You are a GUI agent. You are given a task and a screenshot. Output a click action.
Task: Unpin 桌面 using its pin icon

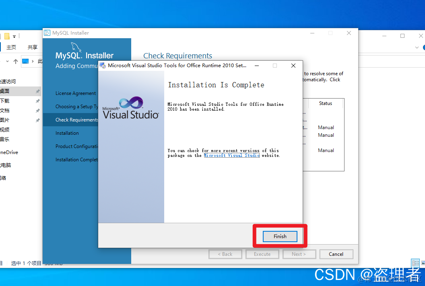[38, 91]
